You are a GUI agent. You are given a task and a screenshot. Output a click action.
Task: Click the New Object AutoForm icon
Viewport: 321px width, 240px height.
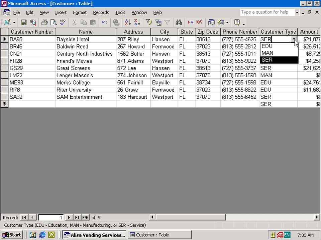click(x=221, y=22)
